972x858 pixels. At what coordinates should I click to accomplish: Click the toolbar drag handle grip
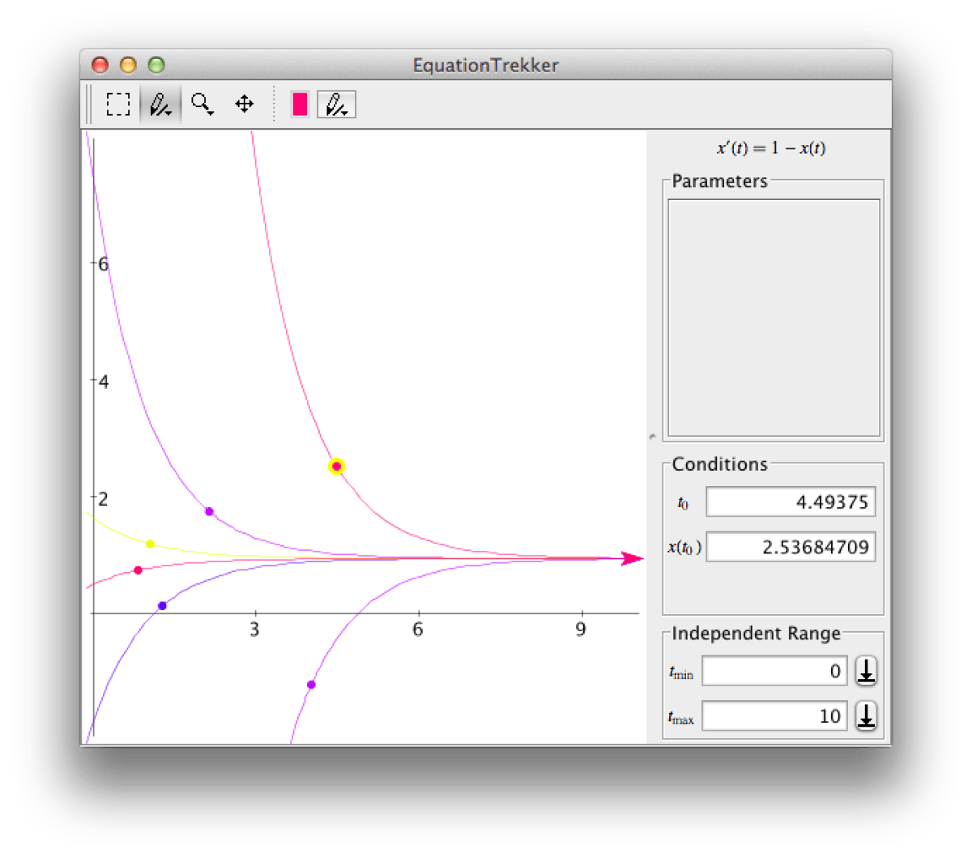tap(89, 105)
